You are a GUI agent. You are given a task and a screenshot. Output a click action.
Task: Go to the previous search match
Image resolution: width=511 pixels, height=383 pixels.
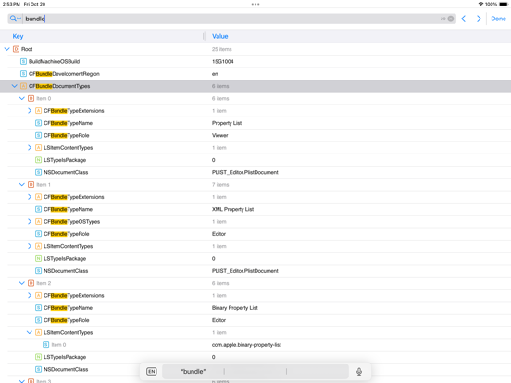pyautogui.click(x=464, y=19)
